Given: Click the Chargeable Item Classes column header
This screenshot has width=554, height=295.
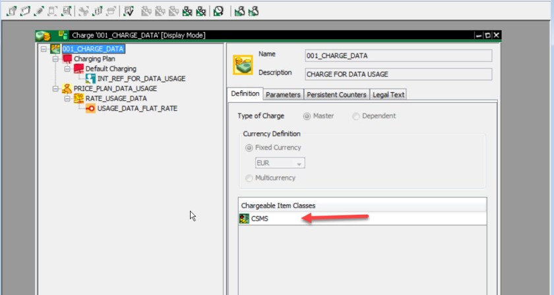Looking at the screenshot, I should pyautogui.click(x=363, y=205).
